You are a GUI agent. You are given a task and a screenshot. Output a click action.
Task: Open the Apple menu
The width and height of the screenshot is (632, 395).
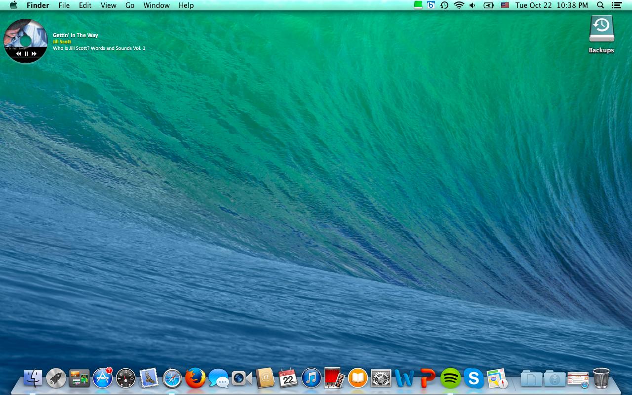pyautogui.click(x=13, y=5)
